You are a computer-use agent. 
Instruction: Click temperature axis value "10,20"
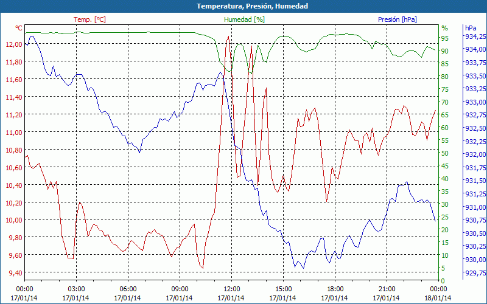click(14, 202)
